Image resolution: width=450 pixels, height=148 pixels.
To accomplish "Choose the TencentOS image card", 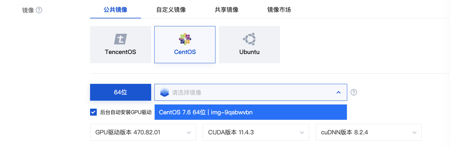I will tap(121, 44).
